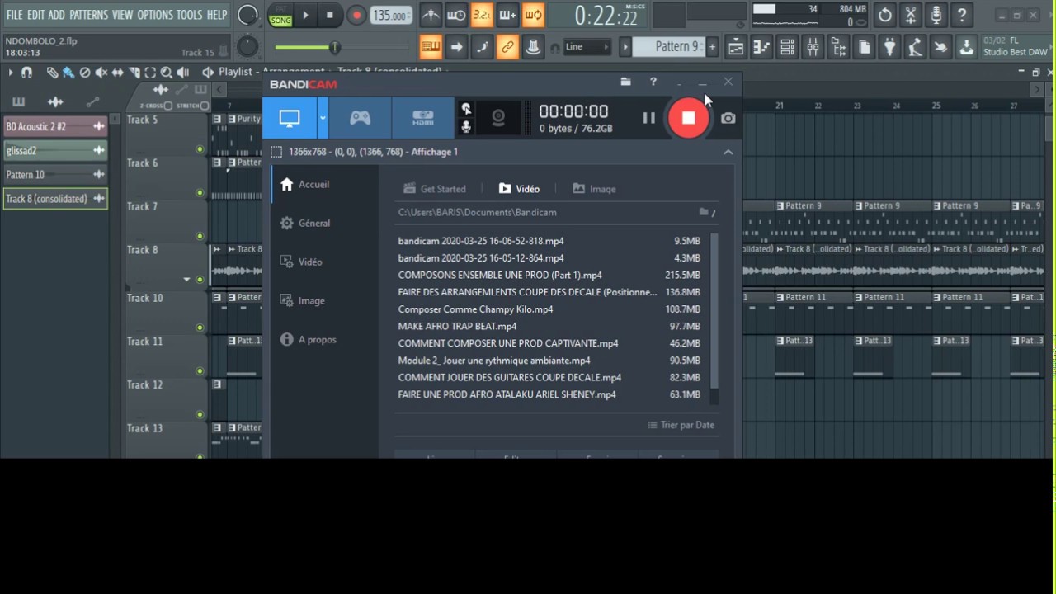Open the Playlist view icon
The height and width of the screenshot is (594, 1056).
click(x=735, y=48)
